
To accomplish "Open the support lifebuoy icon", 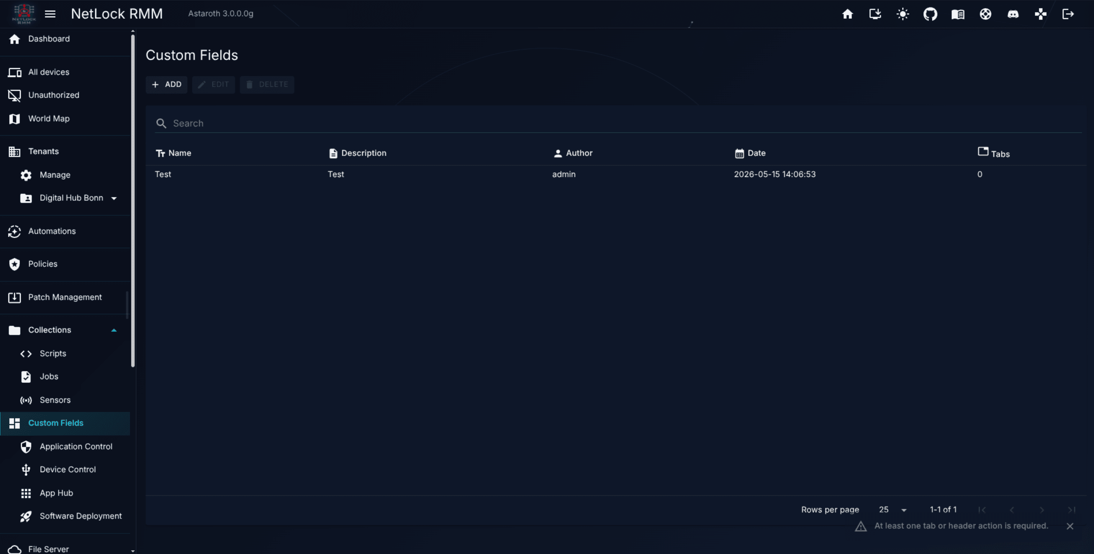I will [985, 14].
